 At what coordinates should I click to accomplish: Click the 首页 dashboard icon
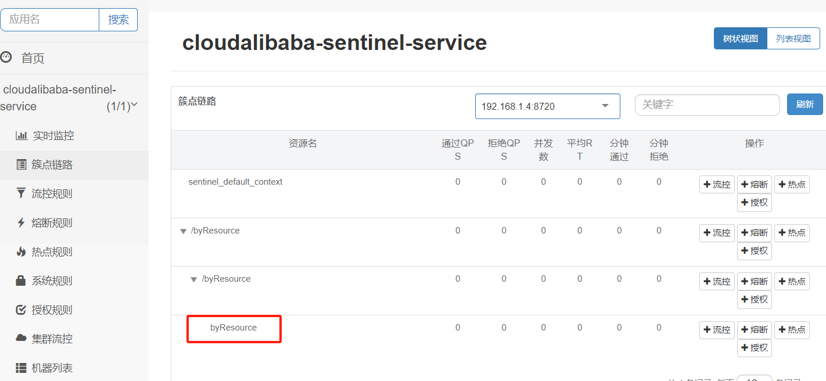click(6, 57)
